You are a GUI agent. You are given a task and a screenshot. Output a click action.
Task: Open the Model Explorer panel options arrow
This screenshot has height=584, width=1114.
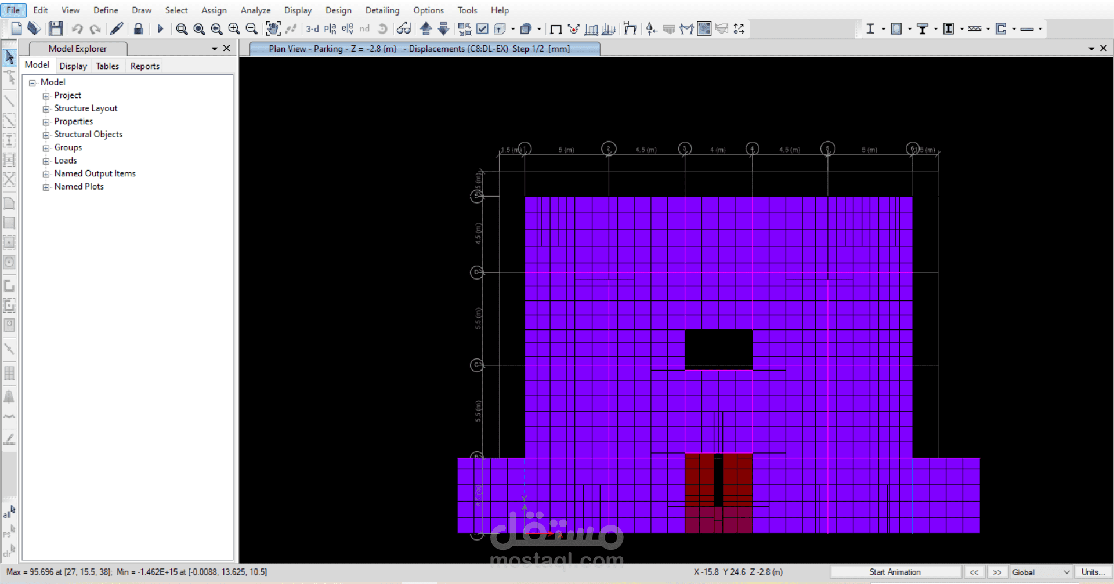[215, 49]
